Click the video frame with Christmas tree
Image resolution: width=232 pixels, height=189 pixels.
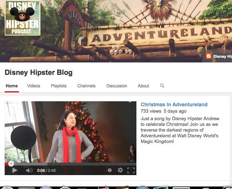point(71,132)
